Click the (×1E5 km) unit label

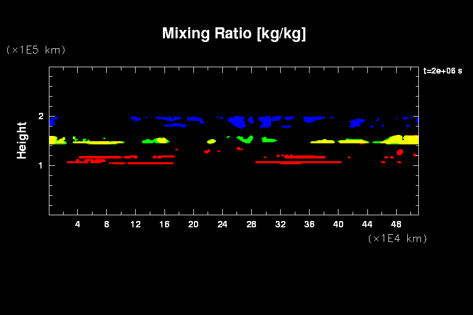35,50
